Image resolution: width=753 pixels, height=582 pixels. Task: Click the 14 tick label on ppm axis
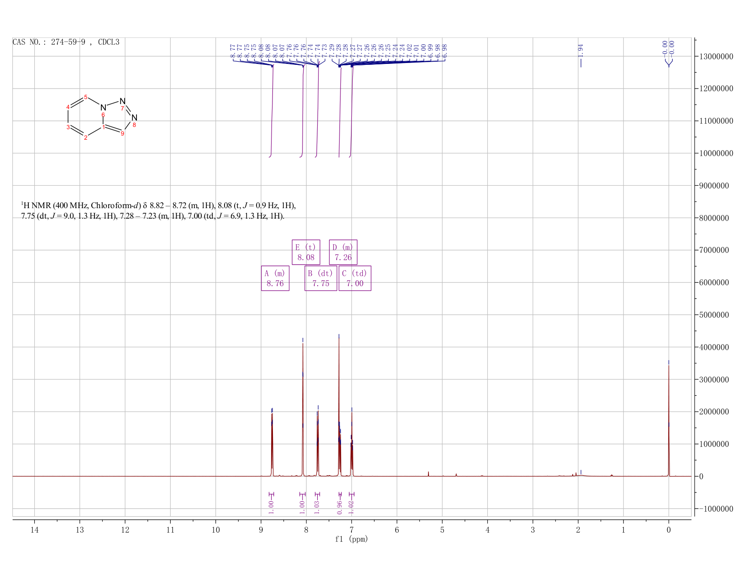[34, 530]
